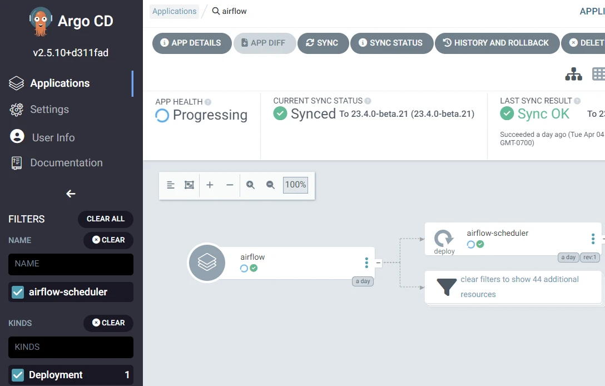Collapse airflow node children with minus
The height and width of the screenshot is (386, 605).
(379, 263)
